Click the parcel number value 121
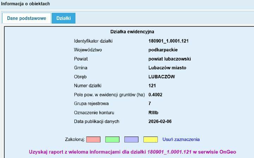This screenshot has height=158, width=254. 152,86
